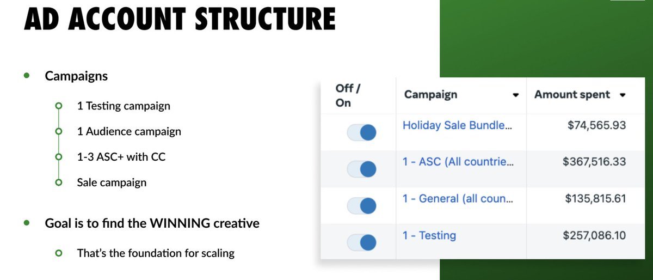The height and width of the screenshot is (280, 653).
Task: Open the 1 - ASC (All countries) campaign
Action: click(457, 162)
